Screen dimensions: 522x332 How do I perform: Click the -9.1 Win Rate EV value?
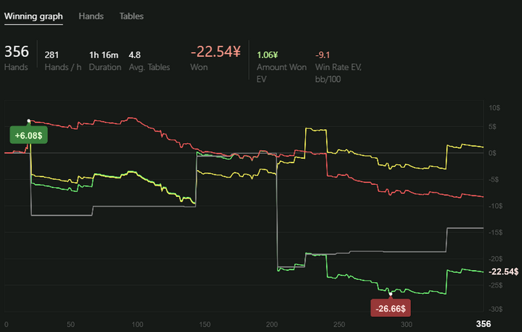coord(323,54)
